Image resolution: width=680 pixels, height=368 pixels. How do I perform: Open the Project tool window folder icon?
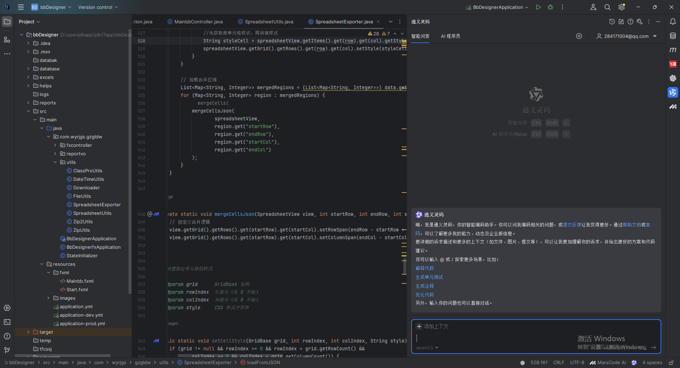tap(7, 22)
